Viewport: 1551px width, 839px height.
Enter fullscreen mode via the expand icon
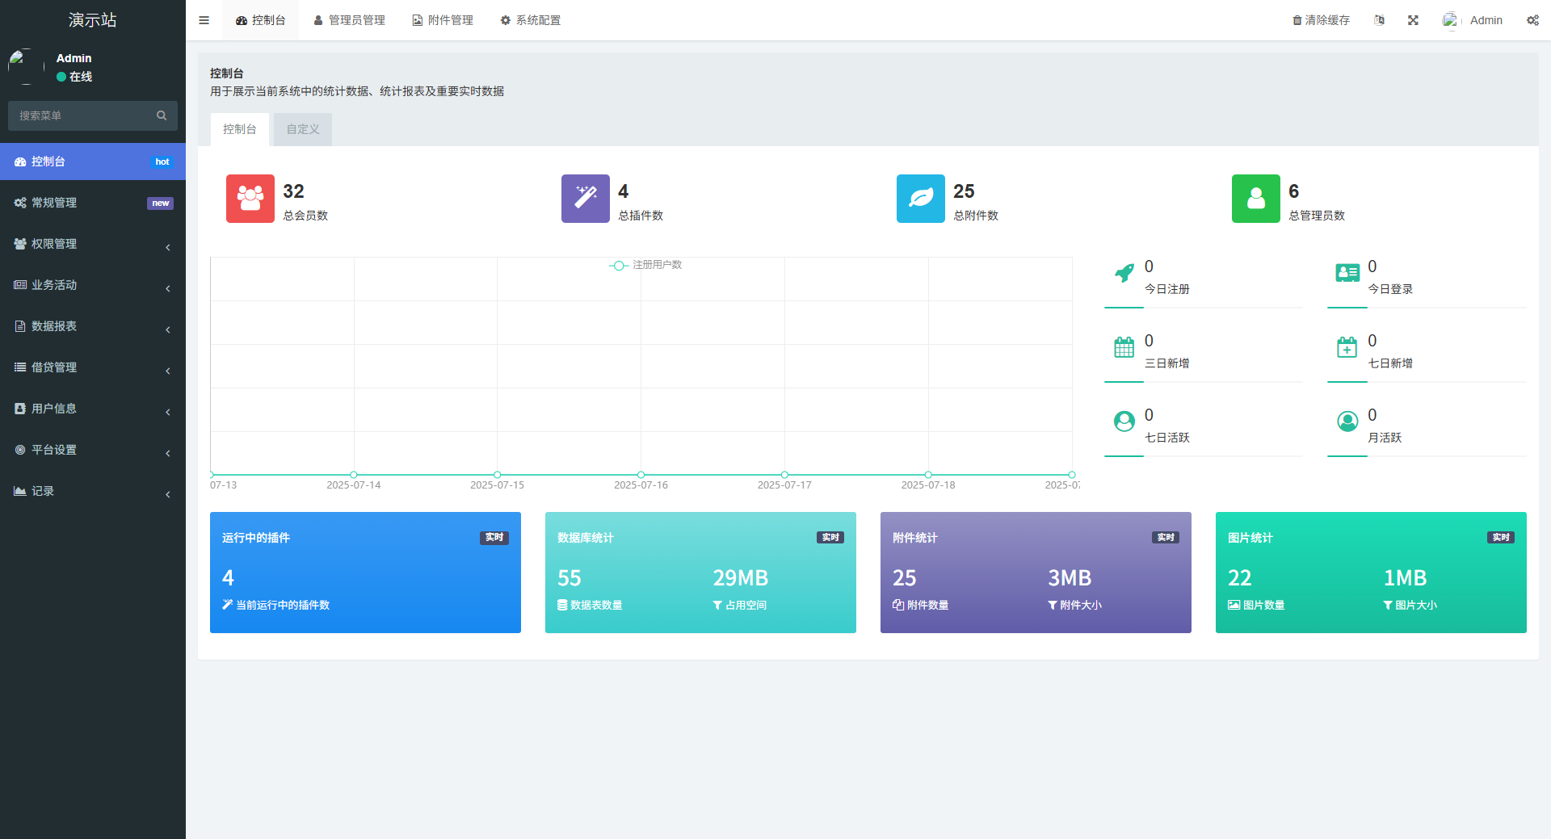(1412, 19)
